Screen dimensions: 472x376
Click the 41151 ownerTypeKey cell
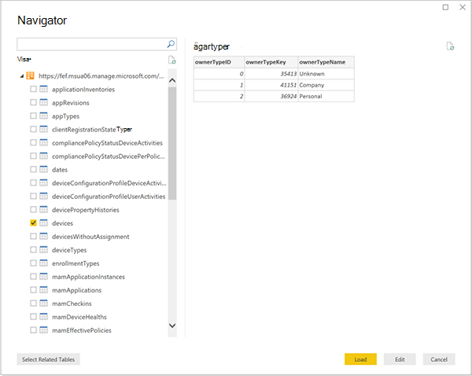click(x=271, y=85)
